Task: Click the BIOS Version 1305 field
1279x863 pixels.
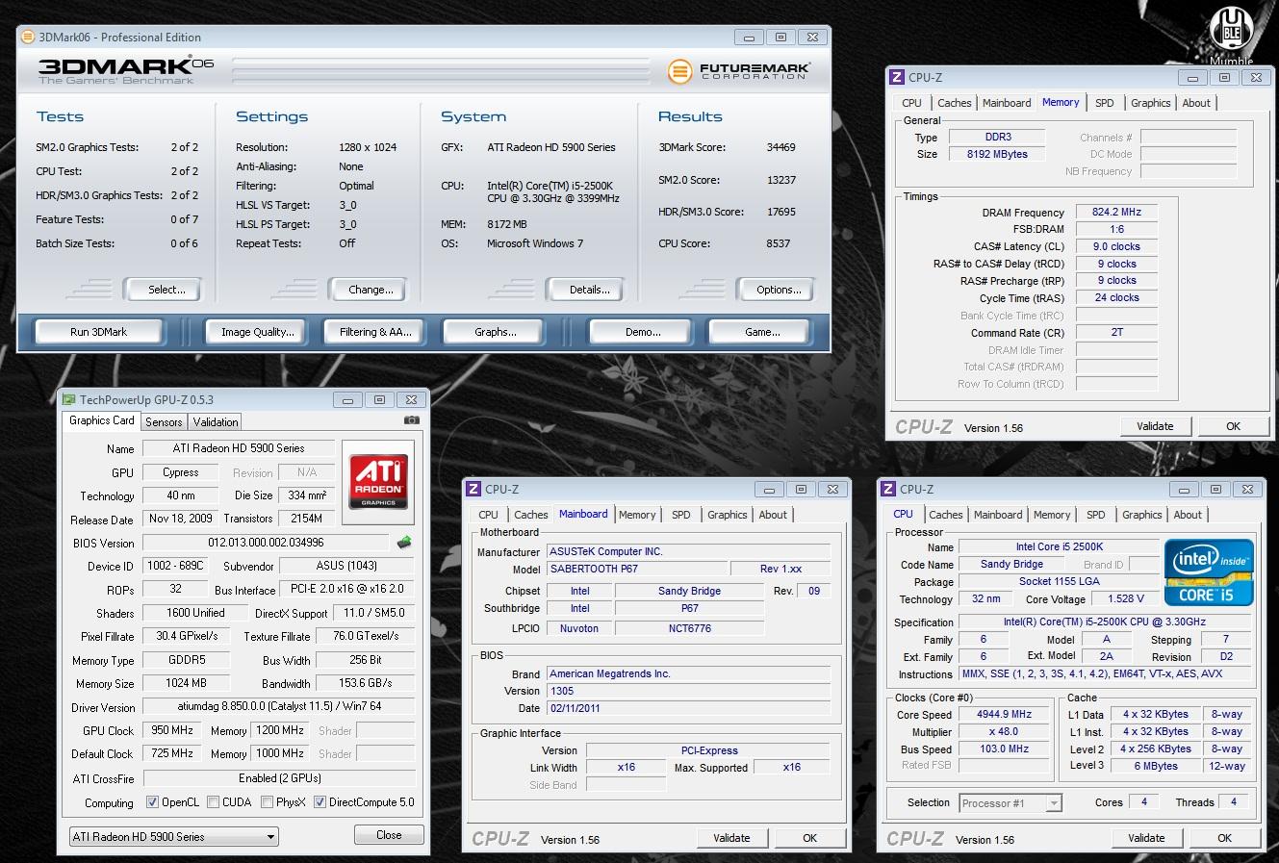Action: point(688,691)
